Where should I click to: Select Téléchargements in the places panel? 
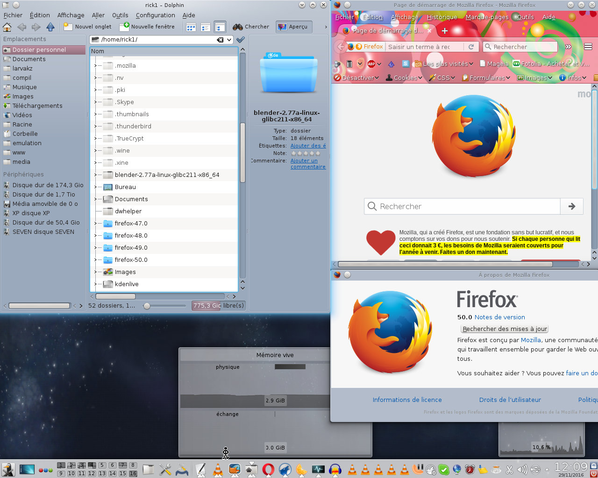pos(37,106)
